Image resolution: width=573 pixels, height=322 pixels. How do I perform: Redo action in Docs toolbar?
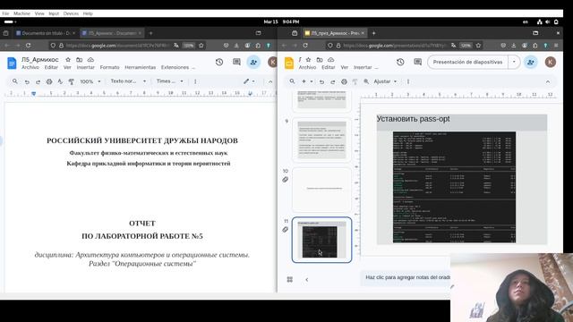38,81
